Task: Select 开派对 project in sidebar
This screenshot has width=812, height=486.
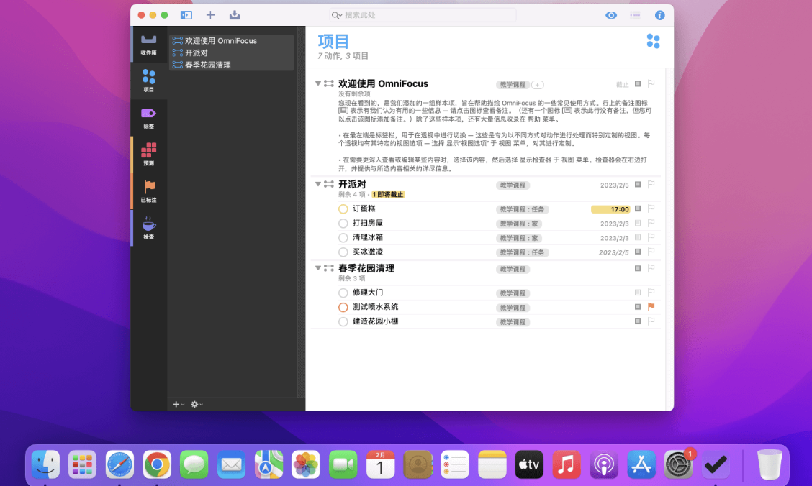Action: 232,52
